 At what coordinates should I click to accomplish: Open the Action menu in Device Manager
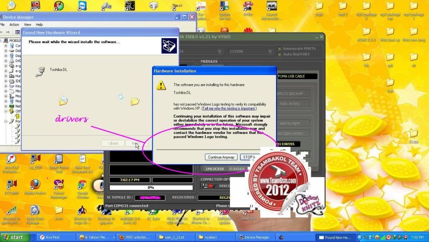click(x=14, y=25)
